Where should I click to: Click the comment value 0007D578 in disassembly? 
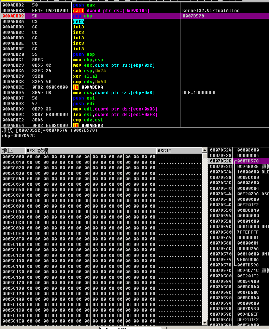[193, 16]
